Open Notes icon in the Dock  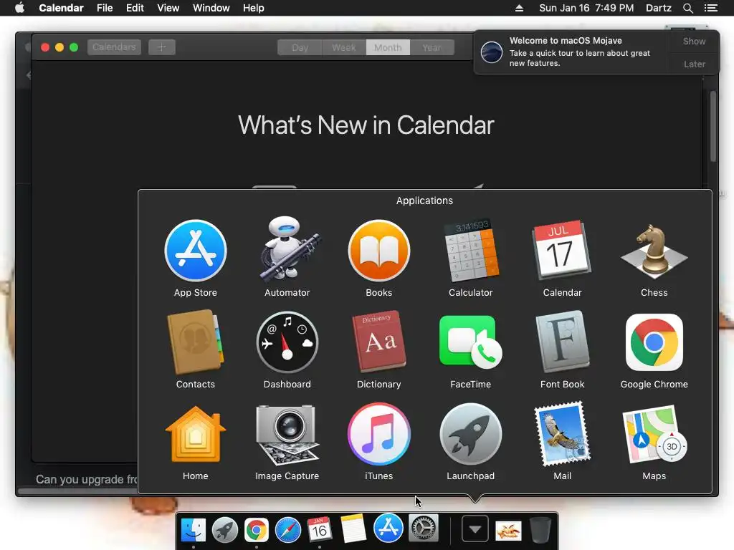click(353, 529)
